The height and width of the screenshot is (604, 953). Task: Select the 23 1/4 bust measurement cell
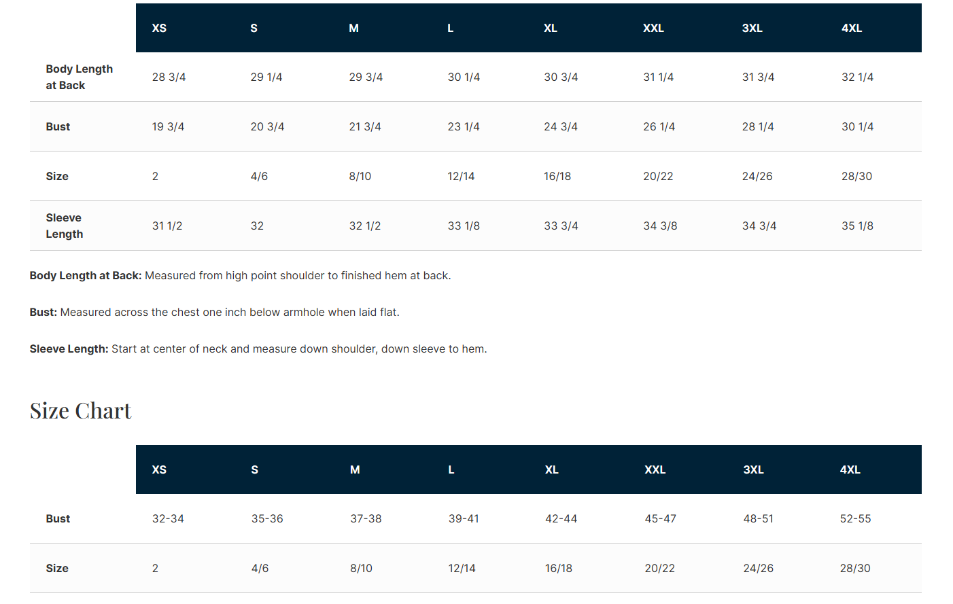pos(464,126)
